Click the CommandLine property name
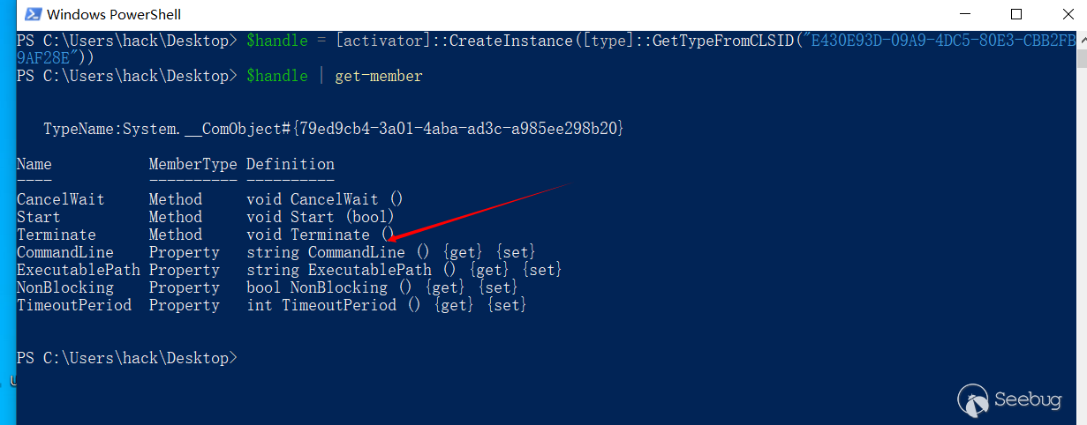This screenshot has height=425, width=1087. click(64, 252)
